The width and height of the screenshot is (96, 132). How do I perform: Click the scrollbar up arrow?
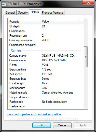tap(86, 21)
